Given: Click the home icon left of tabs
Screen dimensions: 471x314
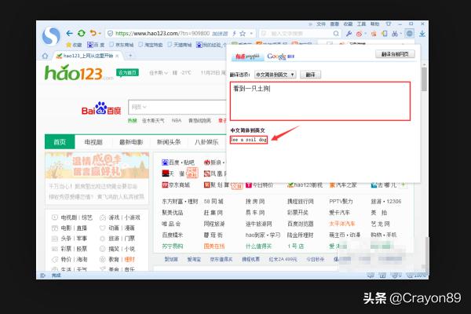Looking at the screenshot, I should coord(45,56).
